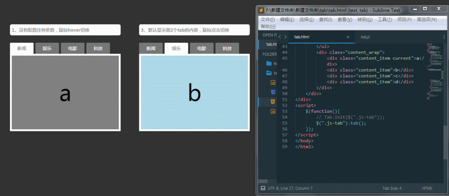Select 电影 tab in the hover-switch widget
Viewport: 449px width, 196px height.
click(73, 48)
